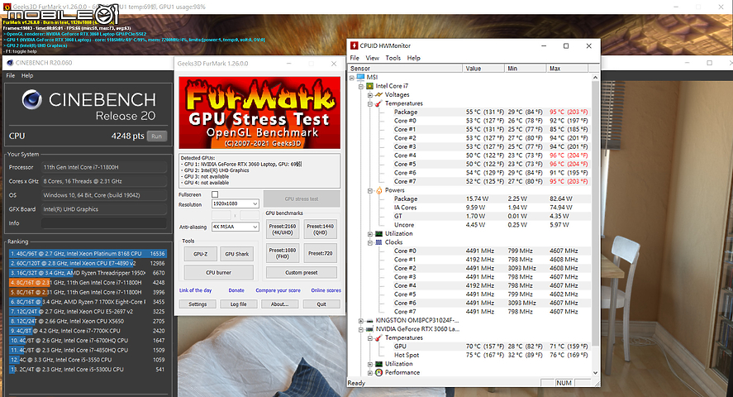Select ranking row AMD Ryzen Threadripper 1950X
The image size is (733, 397).
coord(88,273)
